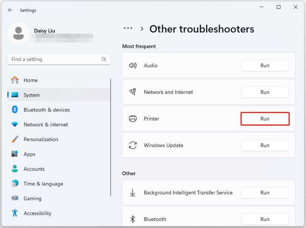Click the Windows Update troubleshooter icon
Viewport: 306px width, 228px height.
tap(132, 145)
